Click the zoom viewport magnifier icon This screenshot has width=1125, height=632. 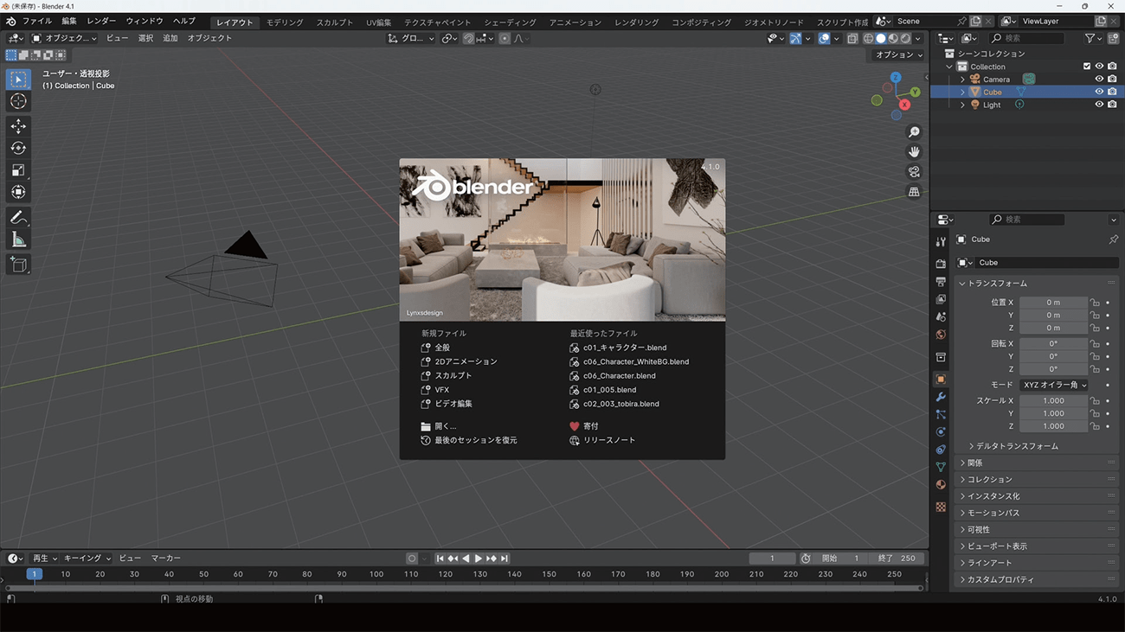coord(914,132)
